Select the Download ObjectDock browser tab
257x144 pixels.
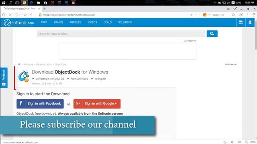click(20, 9)
